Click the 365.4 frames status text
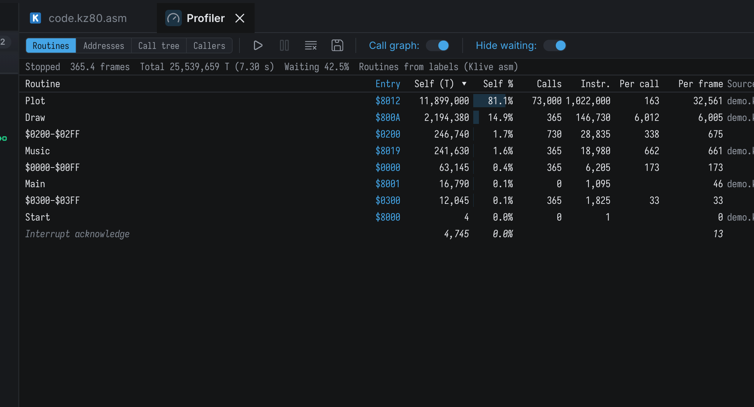 point(100,67)
